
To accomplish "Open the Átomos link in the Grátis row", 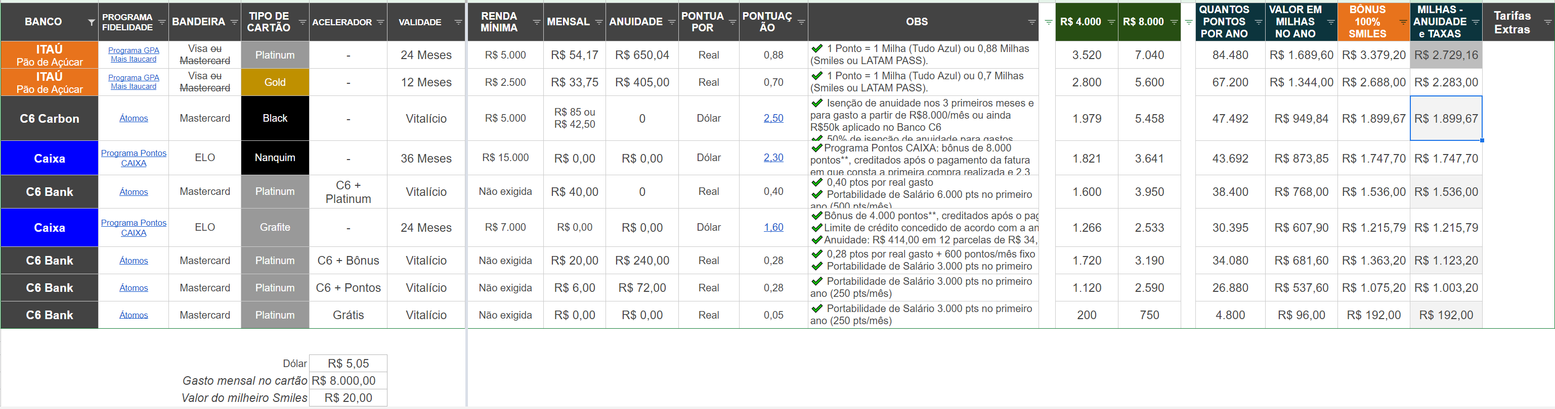I will 134,315.
